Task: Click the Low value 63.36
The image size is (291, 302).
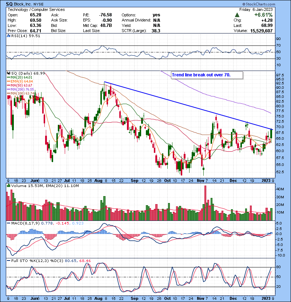Action: [35, 25]
